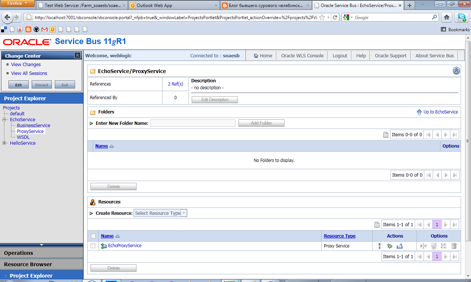This screenshot has width=471, height=282.
Task: Click the new folder name field
Action: click(193, 123)
